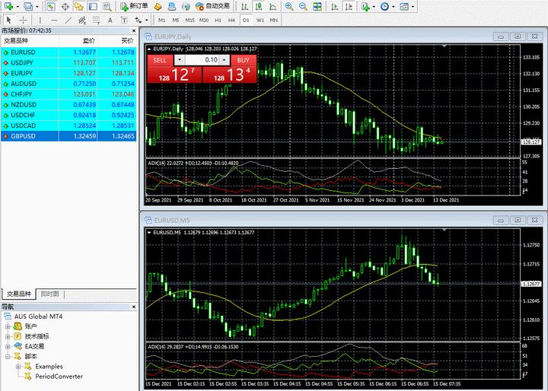Select the cursor arrow tool
Image resolution: width=548 pixels, height=391 pixels.
click(9, 21)
